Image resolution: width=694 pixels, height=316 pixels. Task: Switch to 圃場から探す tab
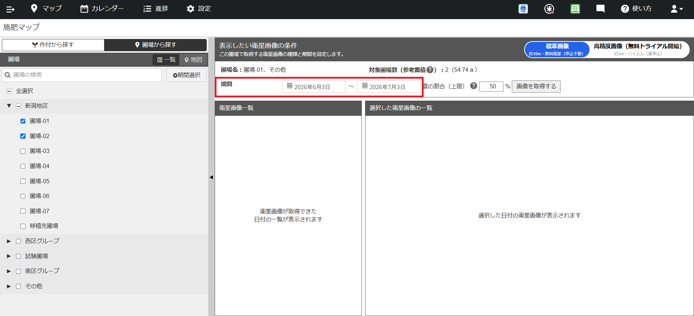pos(155,45)
